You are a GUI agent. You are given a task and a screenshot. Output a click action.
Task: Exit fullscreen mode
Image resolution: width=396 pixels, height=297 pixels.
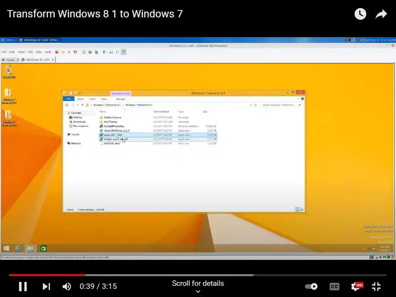(x=376, y=287)
